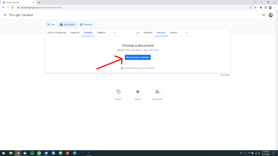Choose Detect Language as source

57,33
